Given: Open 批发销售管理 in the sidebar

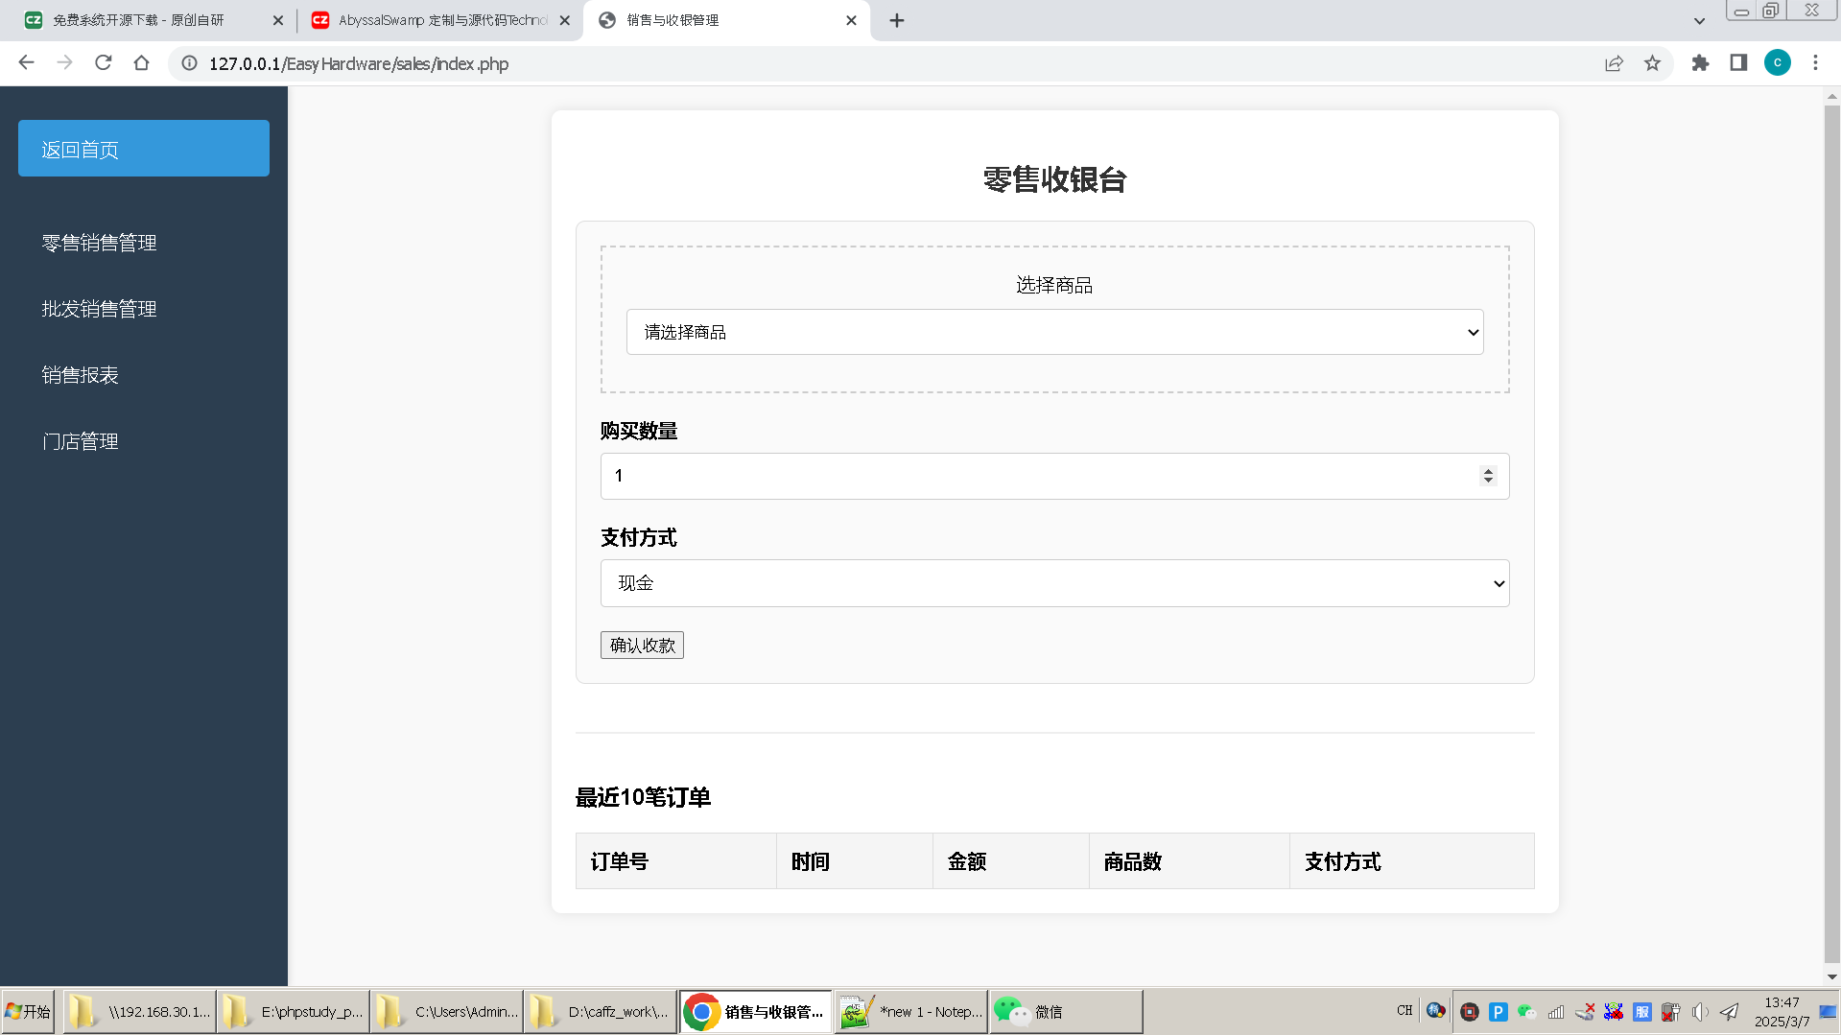Looking at the screenshot, I should pyautogui.click(x=99, y=309).
